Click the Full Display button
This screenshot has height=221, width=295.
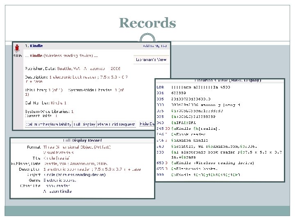[x=84, y=124]
